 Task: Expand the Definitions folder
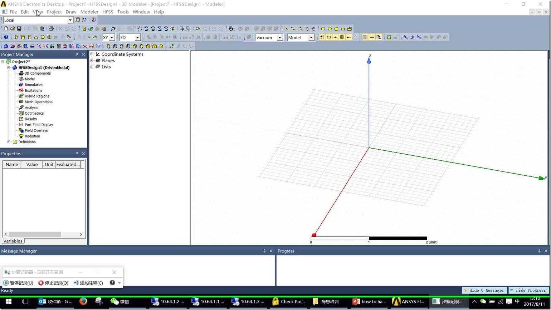coord(9,142)
